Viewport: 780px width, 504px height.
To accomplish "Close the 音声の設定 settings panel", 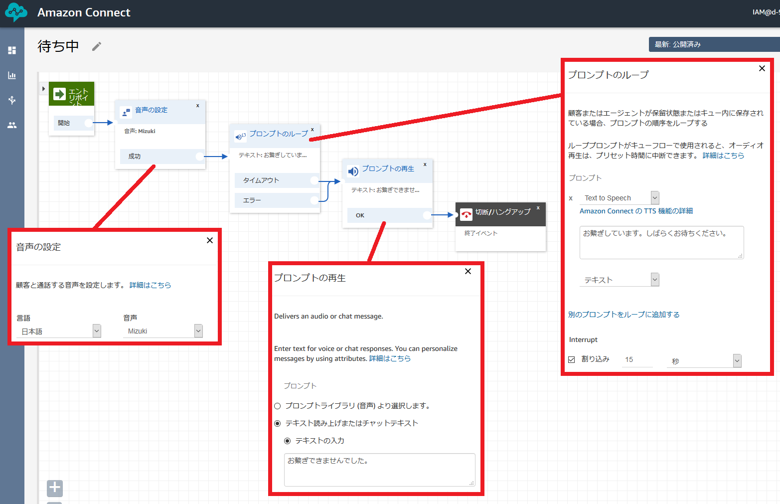I will 210,240.
